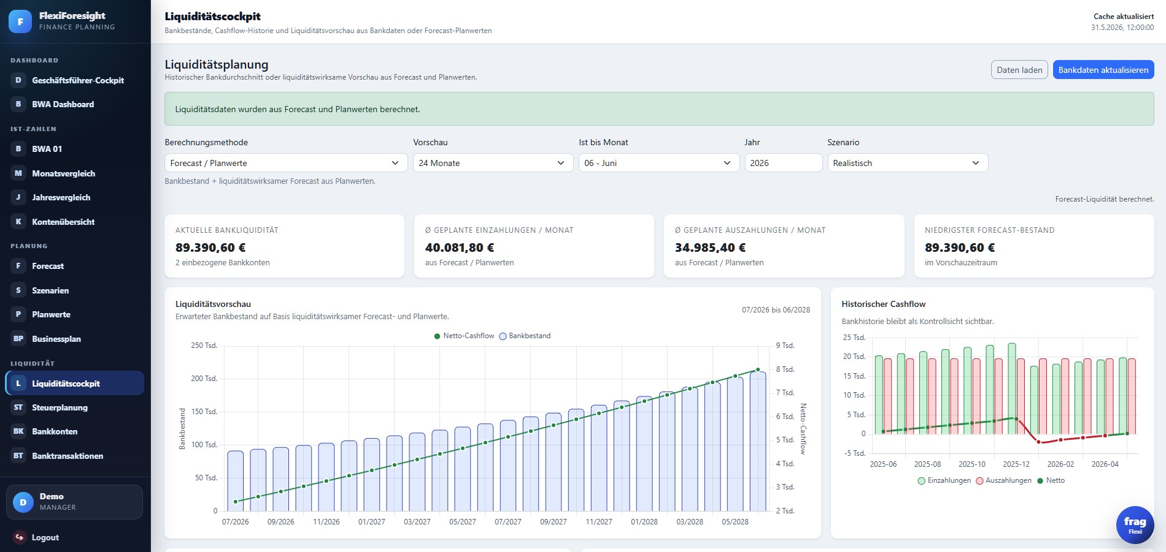Click the Logout arrow icon
Screen dimensions: 1166x552
[x=19, y=537]
